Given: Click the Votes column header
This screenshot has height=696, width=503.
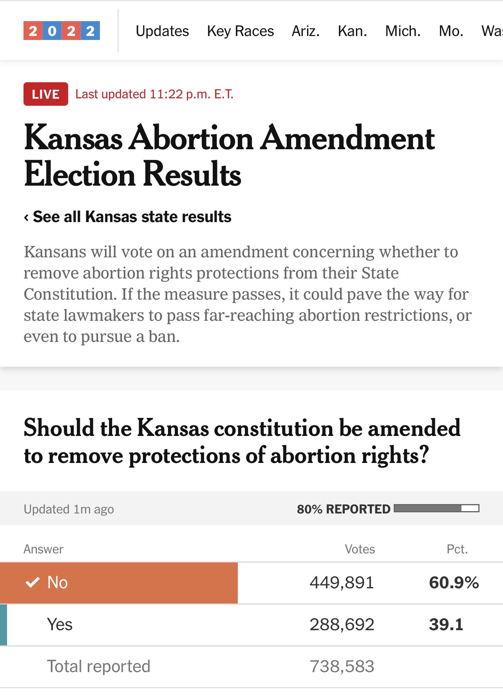Looking at the screenshot, I should 360,549.
